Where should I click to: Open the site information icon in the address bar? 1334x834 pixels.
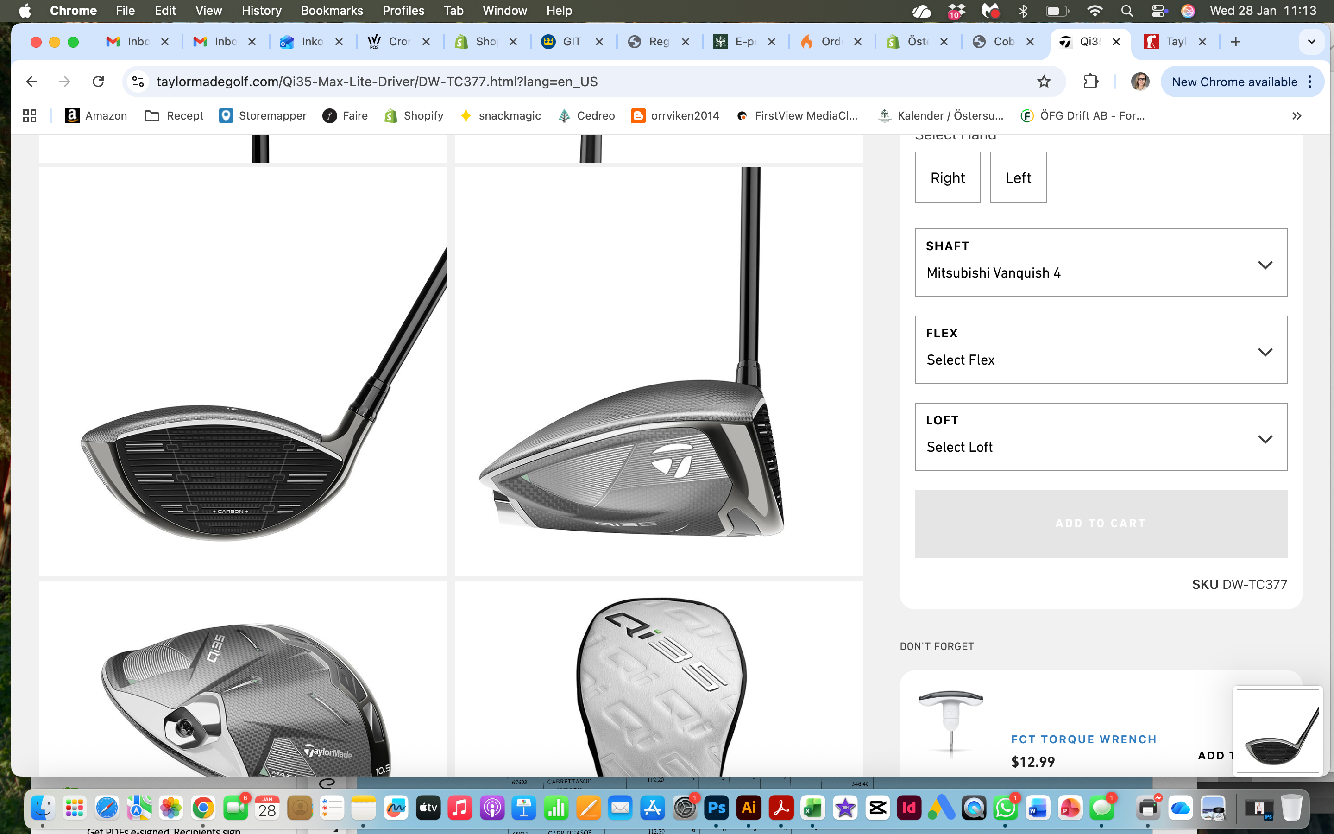click(138, 82)
